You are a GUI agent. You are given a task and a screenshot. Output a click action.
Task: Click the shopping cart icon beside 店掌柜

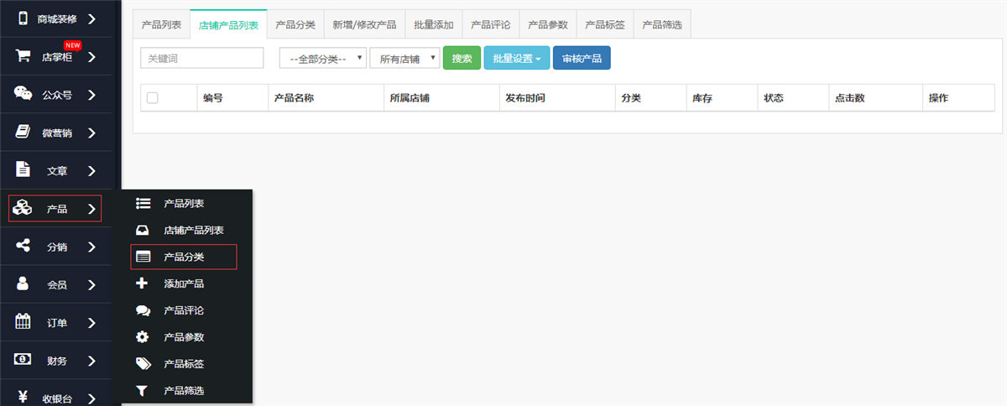(x=23, y=56)
